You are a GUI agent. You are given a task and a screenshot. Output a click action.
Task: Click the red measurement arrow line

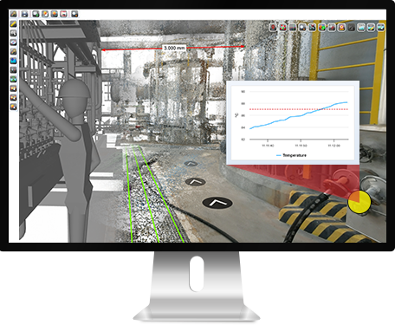pyautogui.click(x=172, y=48)
